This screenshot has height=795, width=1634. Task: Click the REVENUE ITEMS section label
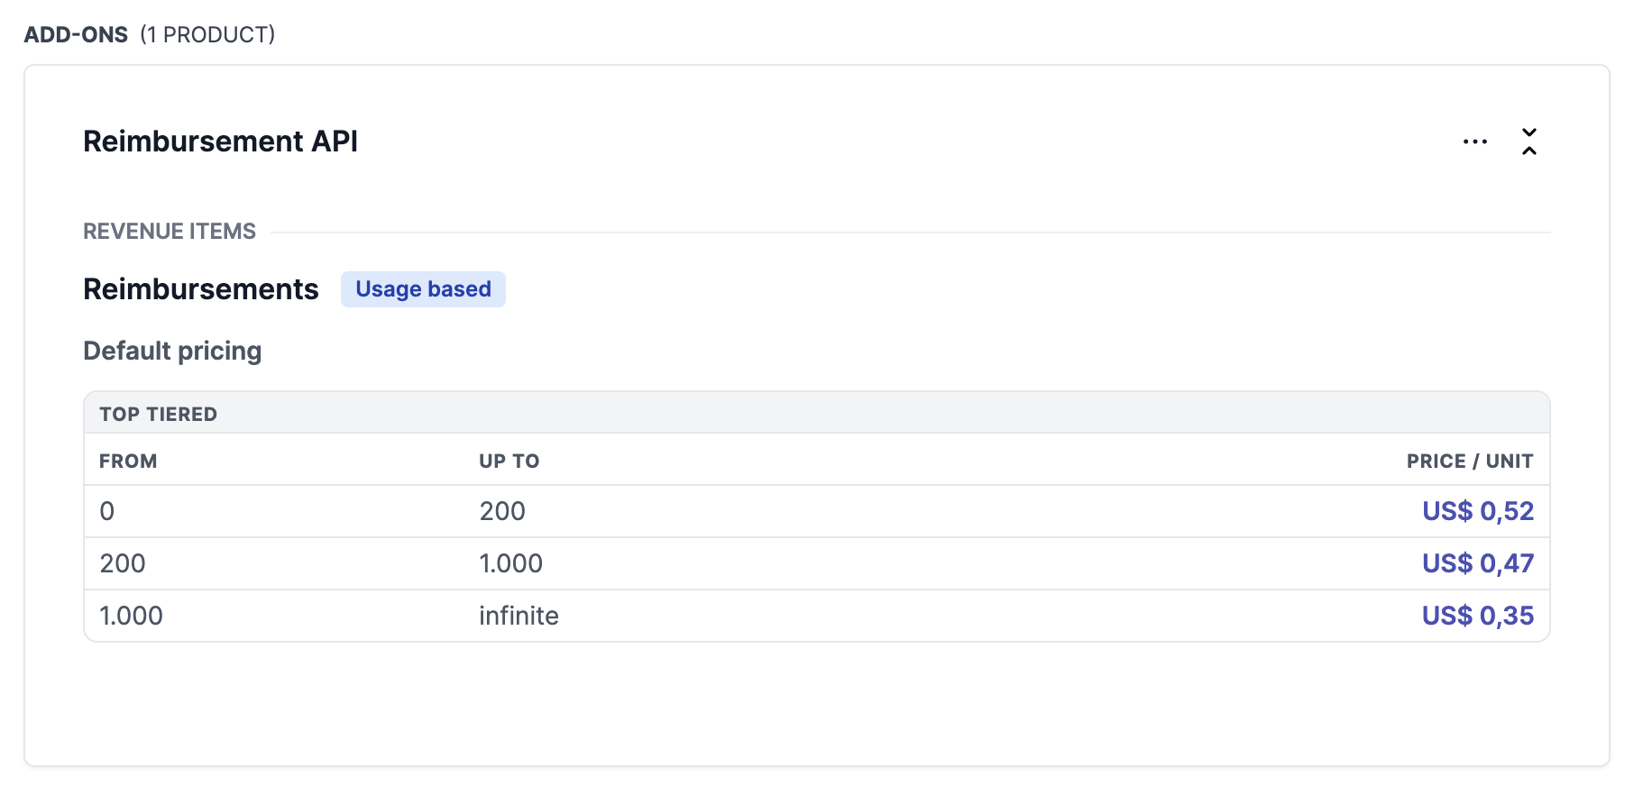coord(170,232)
